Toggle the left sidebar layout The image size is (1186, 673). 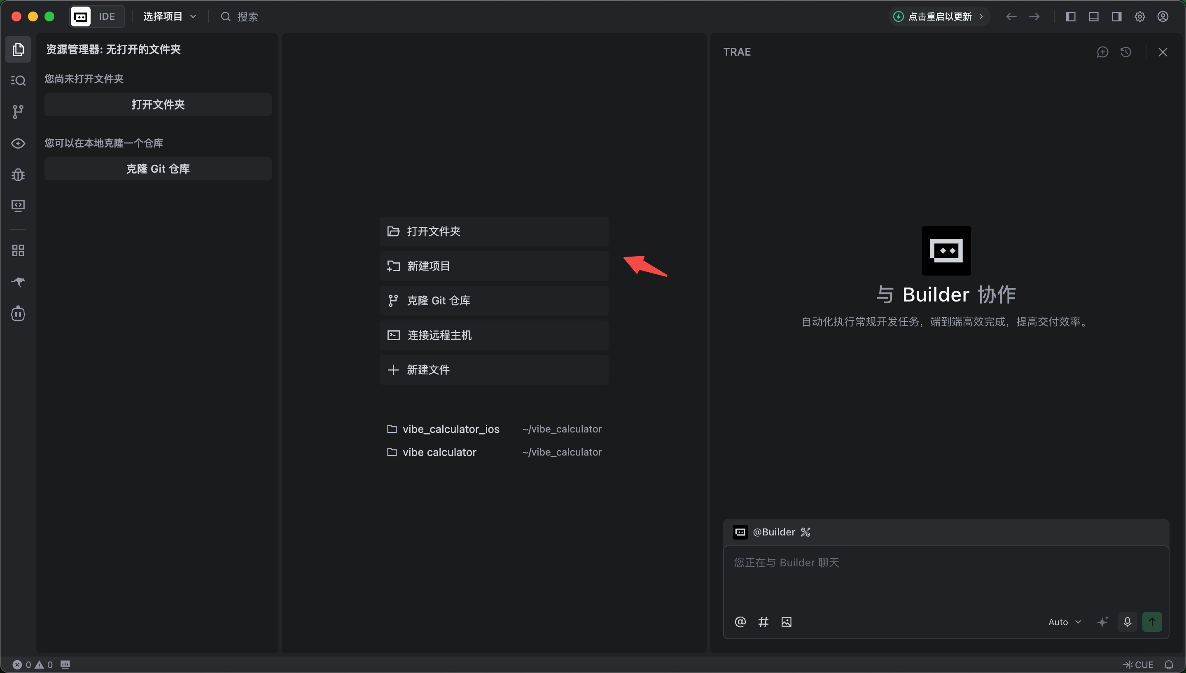click(1071, 16)
